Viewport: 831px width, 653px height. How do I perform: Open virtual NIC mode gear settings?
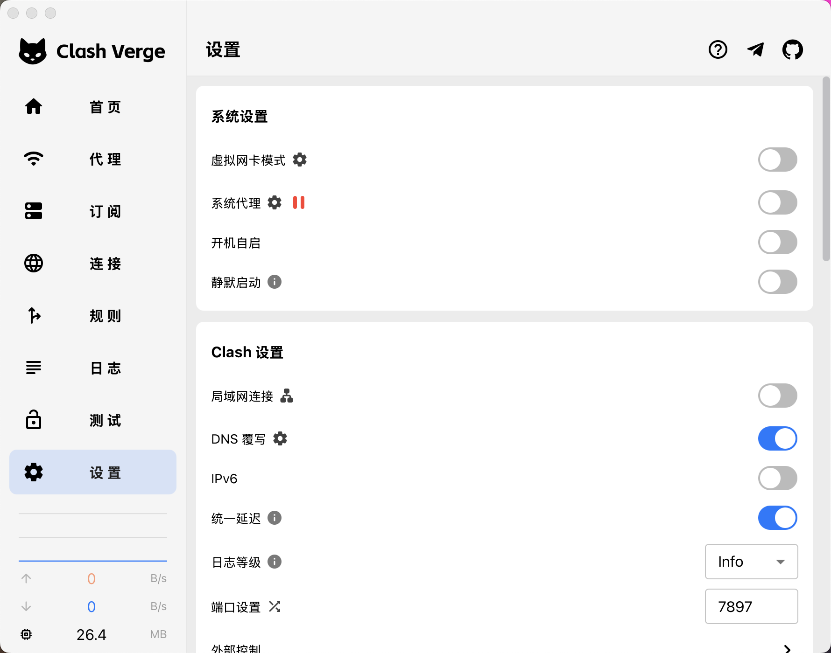coord(300,160)
